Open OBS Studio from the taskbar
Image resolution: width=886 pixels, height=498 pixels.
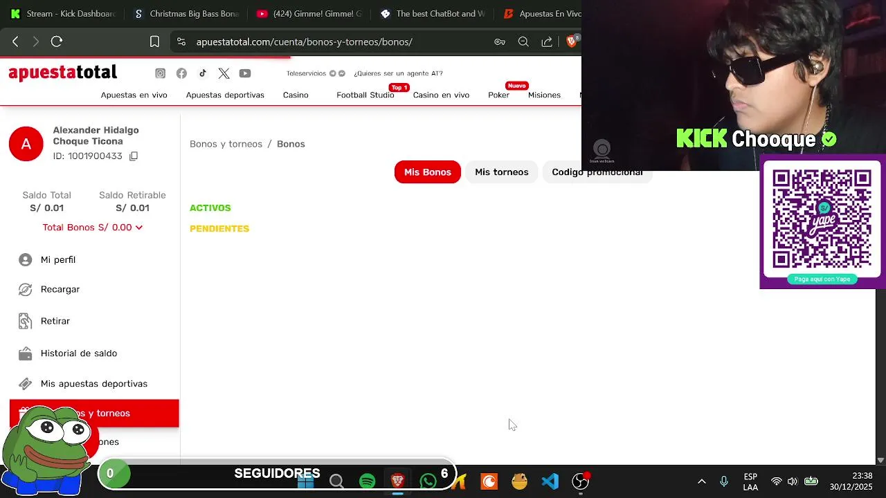pos(580,481)
